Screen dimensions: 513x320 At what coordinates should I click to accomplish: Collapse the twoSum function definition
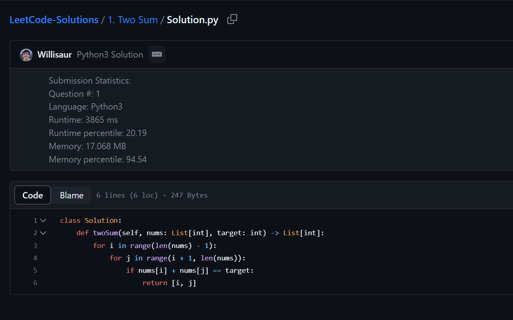(43, 233)
